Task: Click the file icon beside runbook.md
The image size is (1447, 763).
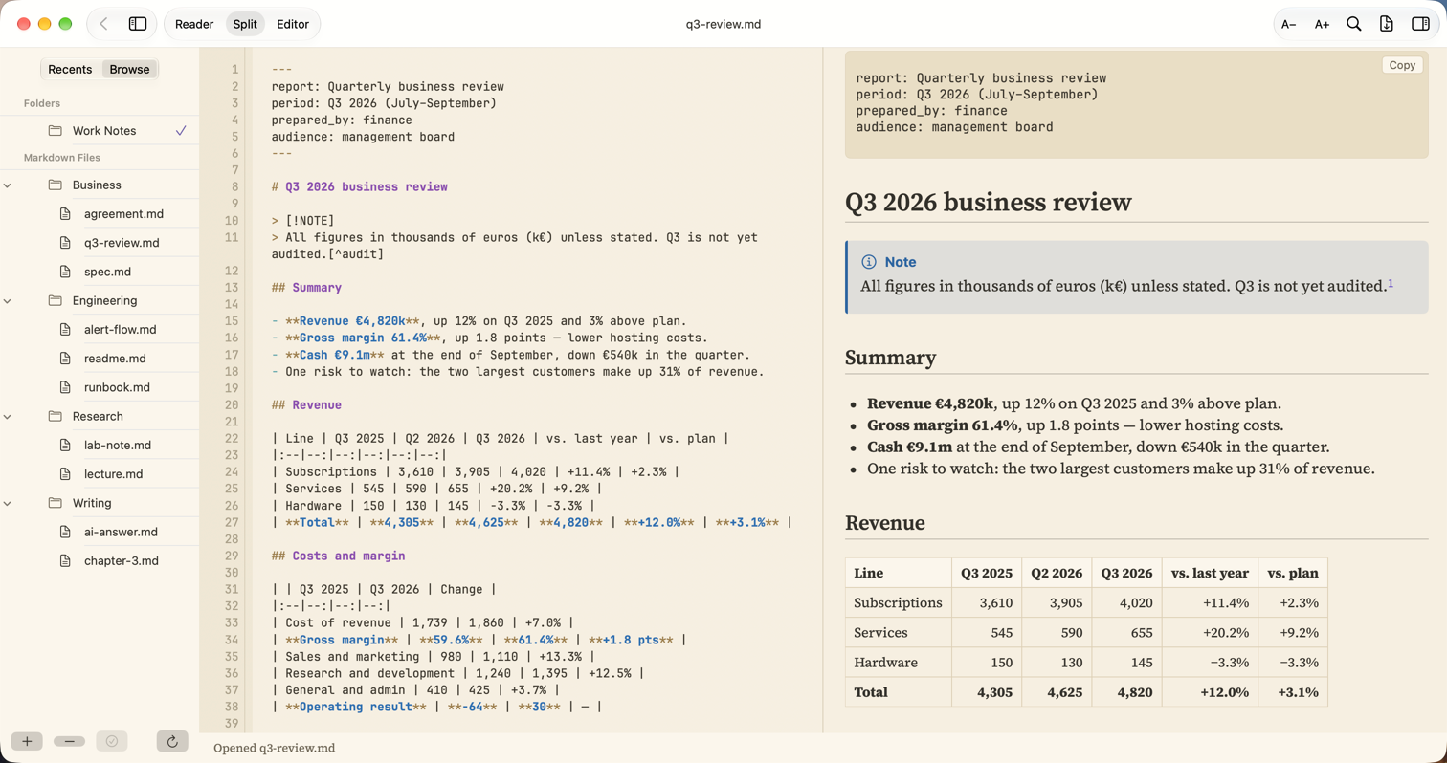Action: click(x=66, y=387)
